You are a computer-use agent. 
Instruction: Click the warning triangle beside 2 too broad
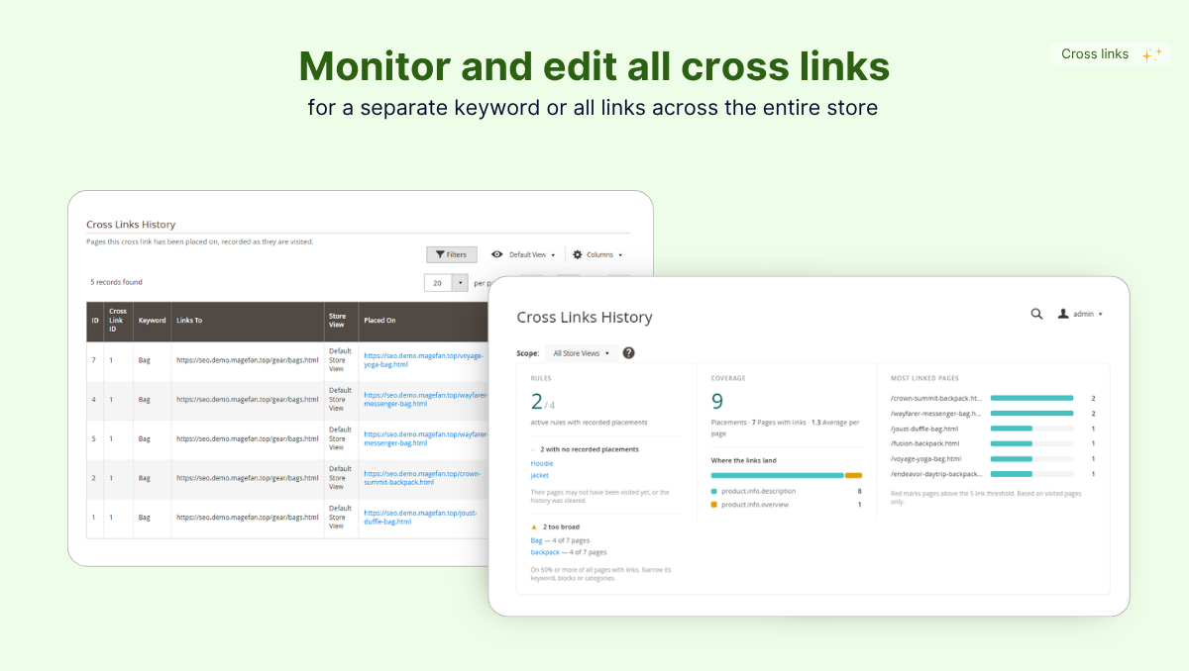click(x=535, y=527)
